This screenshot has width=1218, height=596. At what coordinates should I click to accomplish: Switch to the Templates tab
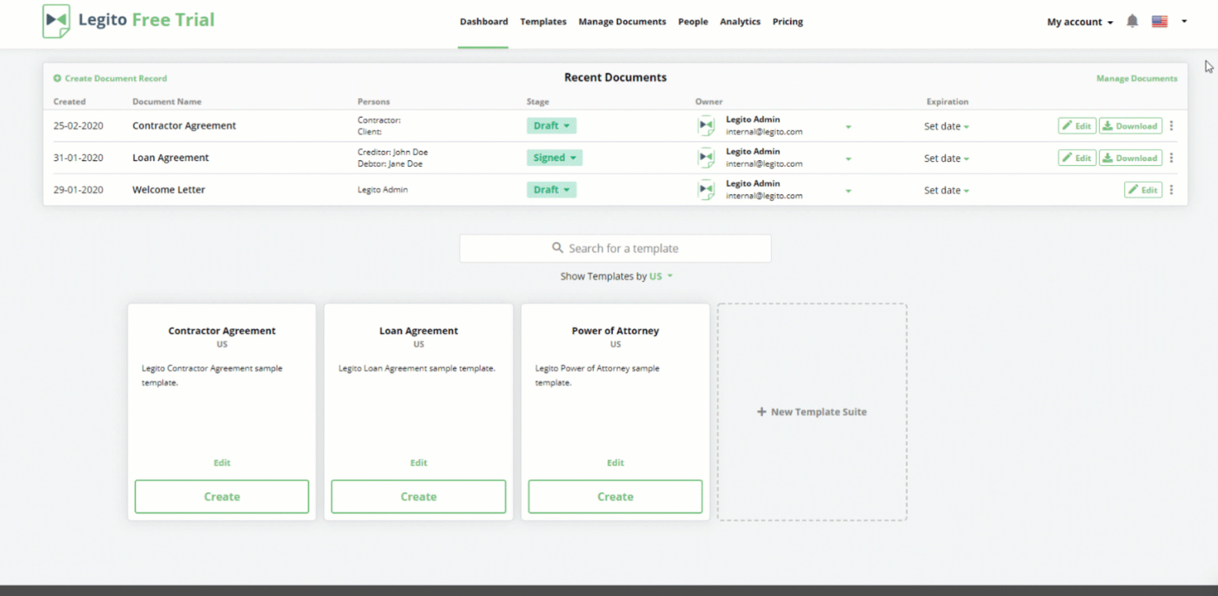543,22
